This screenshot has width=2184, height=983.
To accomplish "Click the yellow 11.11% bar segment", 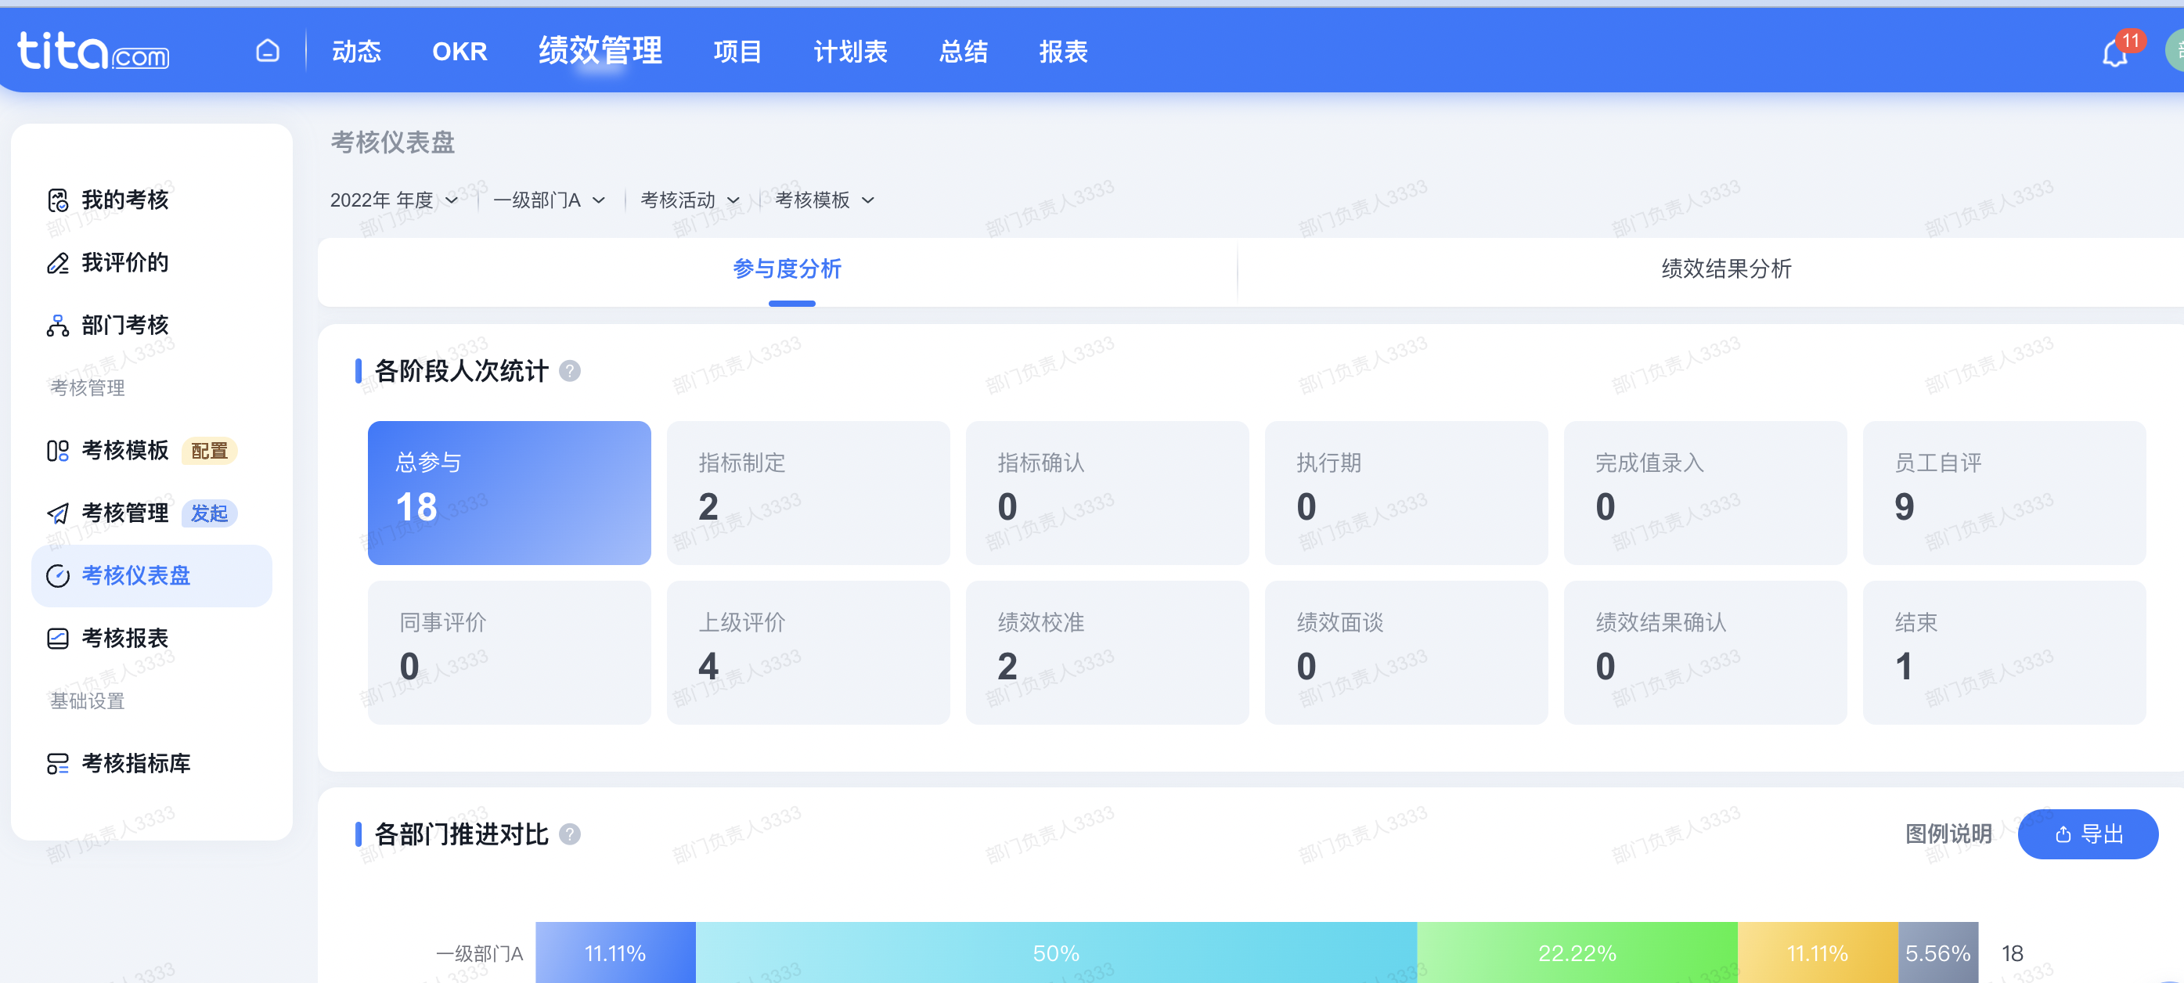I will [1818, 953].
